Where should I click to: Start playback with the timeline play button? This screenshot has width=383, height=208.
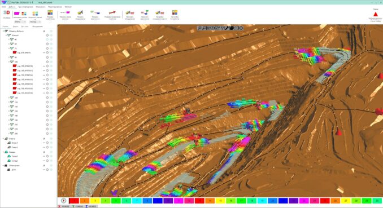(63, 201)
